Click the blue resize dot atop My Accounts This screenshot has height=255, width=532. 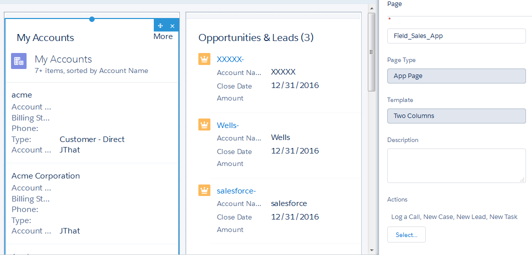(x=92, y=19)
